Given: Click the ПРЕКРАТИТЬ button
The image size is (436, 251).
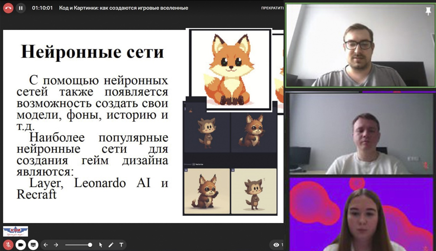Looking at the screenshot, I should pos(272,8).
